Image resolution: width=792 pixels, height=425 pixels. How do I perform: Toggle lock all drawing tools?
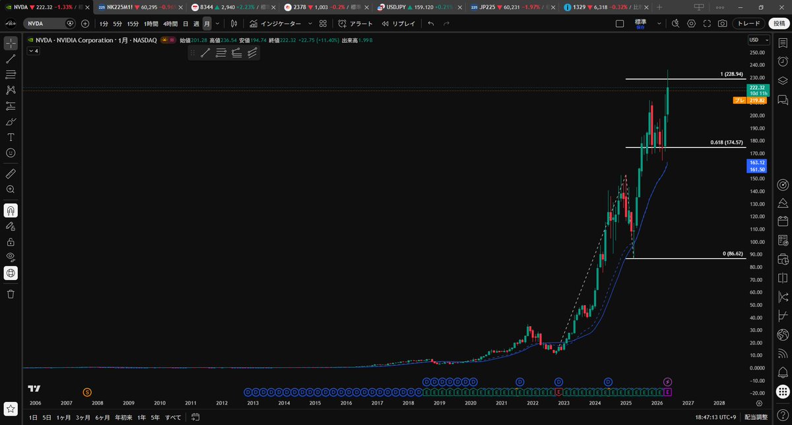pyautogui.click(x=11, y=241)
